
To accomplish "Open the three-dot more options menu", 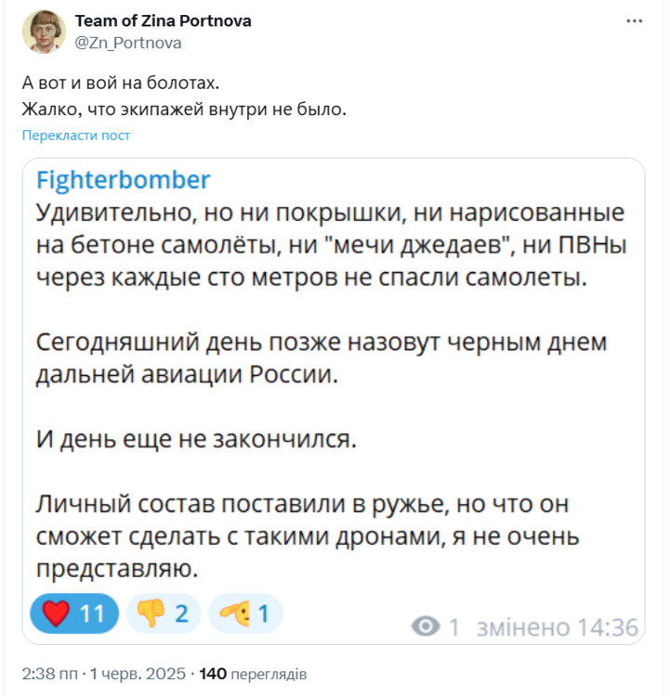I will [x=635, y=22].
